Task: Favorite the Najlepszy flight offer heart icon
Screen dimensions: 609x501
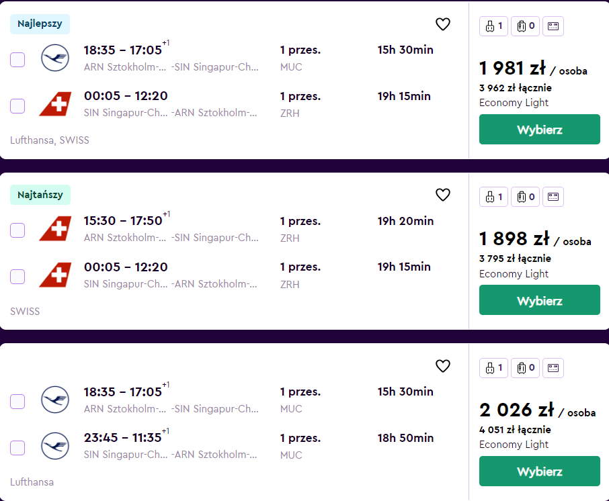Action: point(443,24)
